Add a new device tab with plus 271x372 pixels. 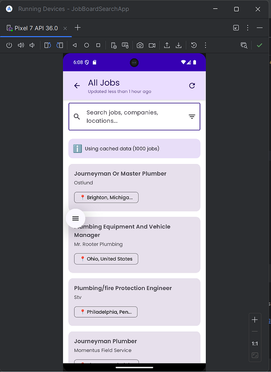pos(78,28)
